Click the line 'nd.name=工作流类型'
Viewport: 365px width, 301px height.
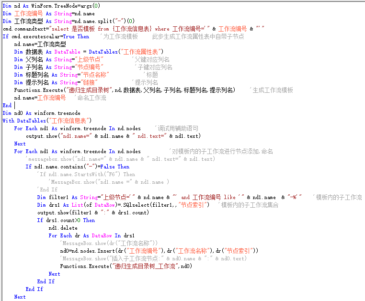(40, 44)
